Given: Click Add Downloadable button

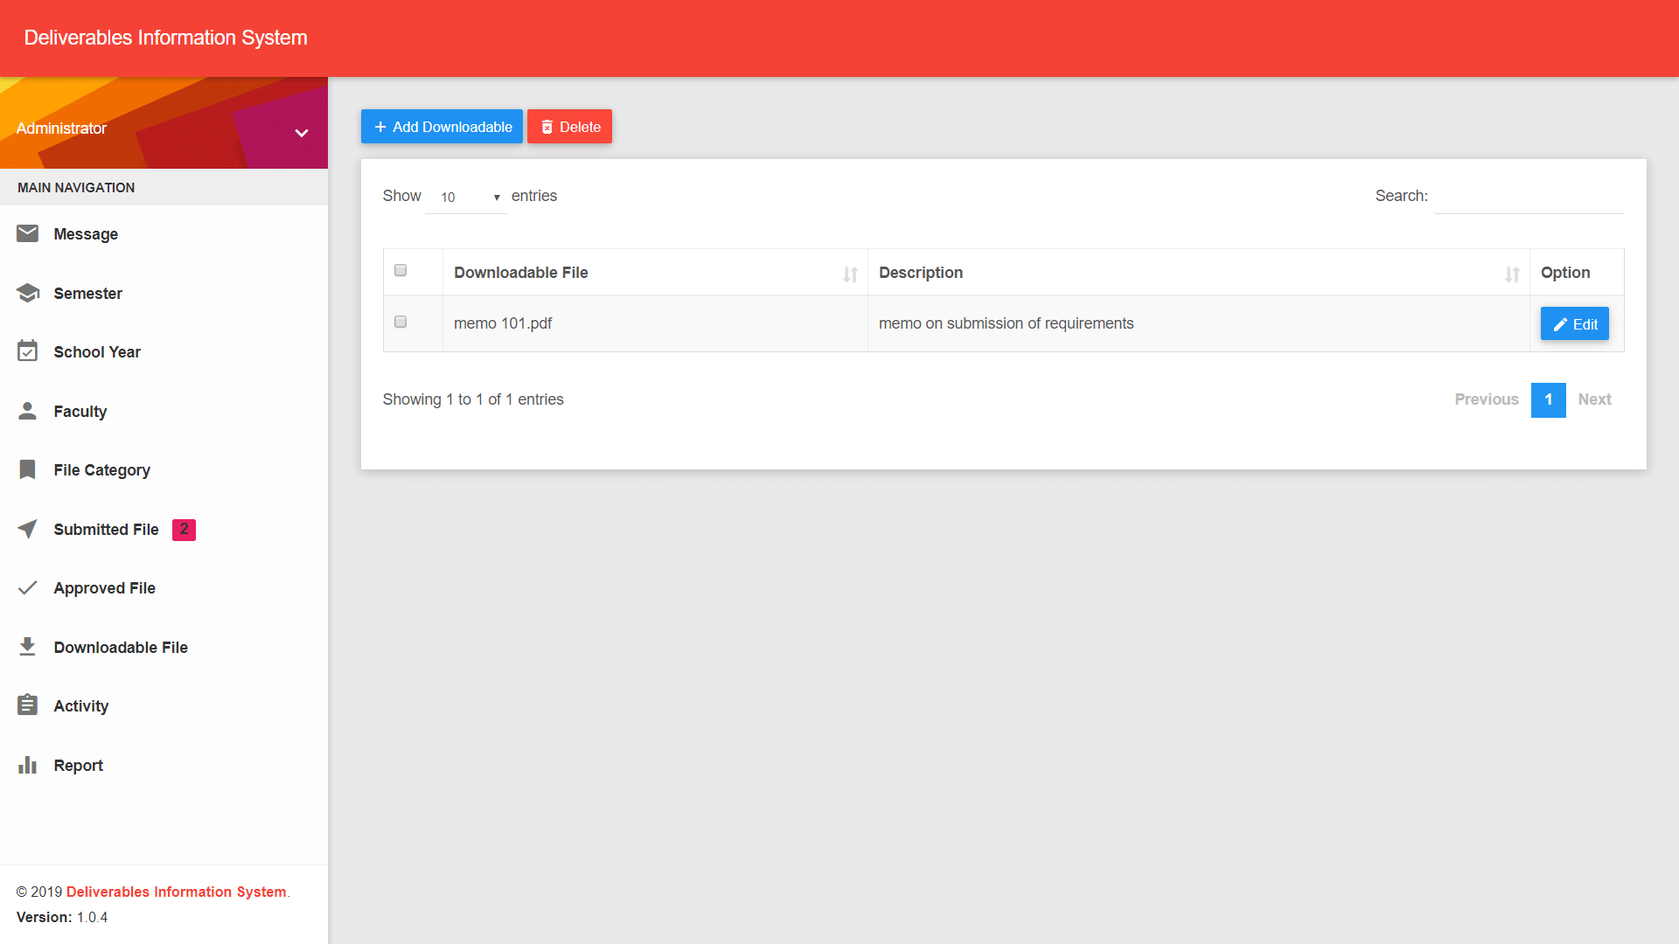Looking at the screenshot, I should pyautogui.click(x=442, y=127).
